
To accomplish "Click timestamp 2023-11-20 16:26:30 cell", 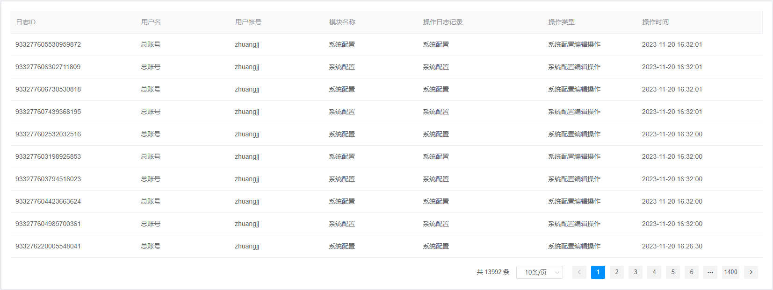I will [672, 246].
